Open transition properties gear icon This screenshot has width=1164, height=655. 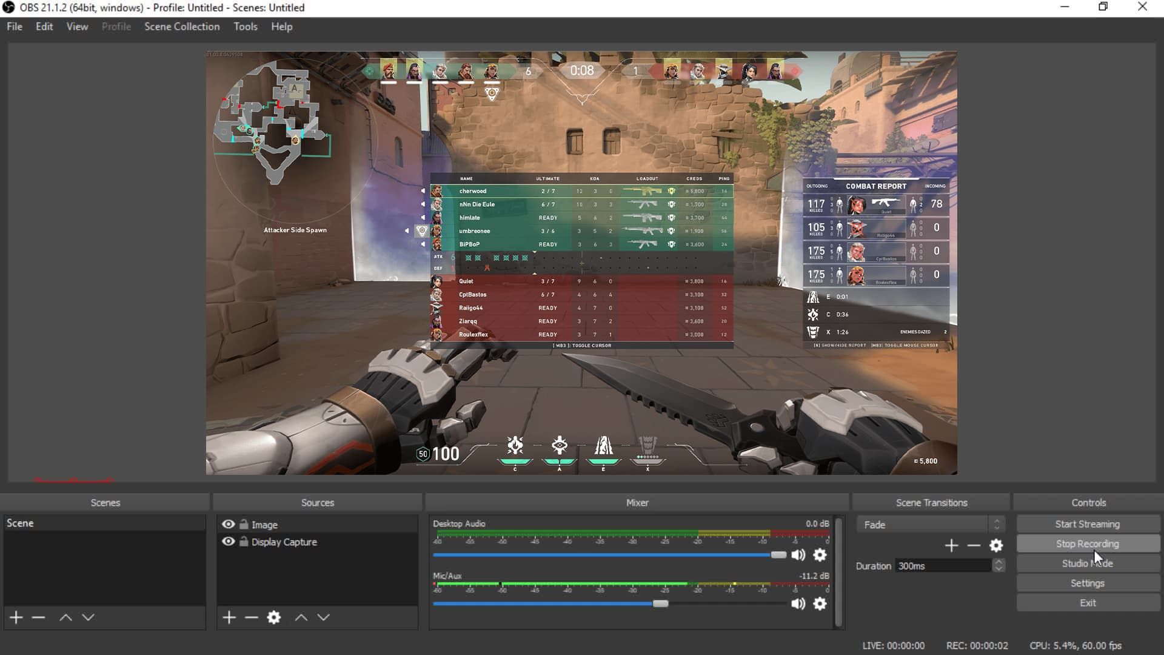tap(996, 546)
